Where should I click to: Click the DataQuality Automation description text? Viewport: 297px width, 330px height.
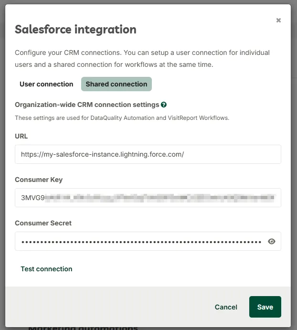coord(122,118)
